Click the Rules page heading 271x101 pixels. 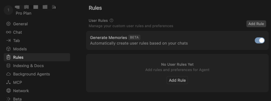(x=95, y=8)
